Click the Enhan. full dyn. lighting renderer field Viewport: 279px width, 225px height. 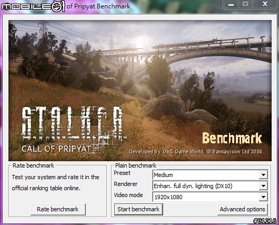tap(210, 186)
